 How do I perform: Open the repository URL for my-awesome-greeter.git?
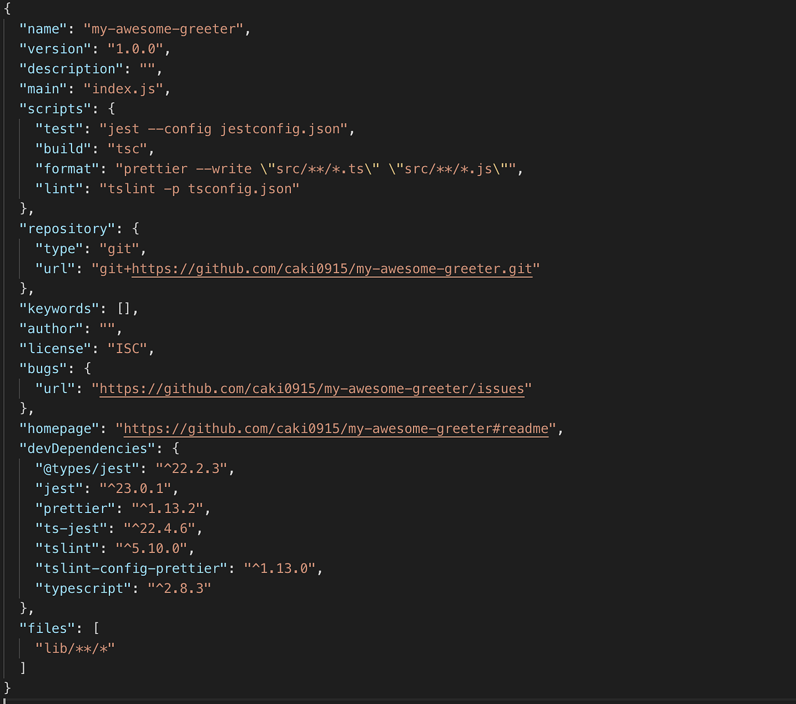[x=331, y=269]
